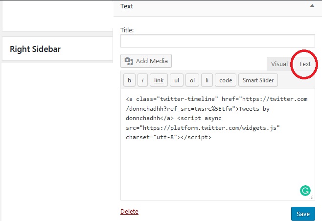The height and width of the screenshot is (221, 322).
Task: Open Add Media dialog
Action: tap(146, 61)
